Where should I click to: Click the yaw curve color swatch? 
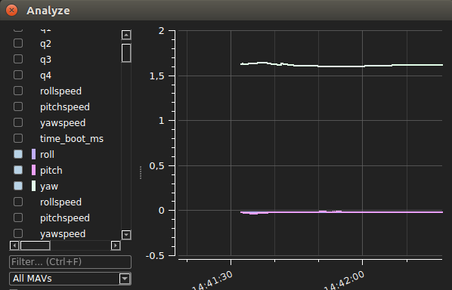(x=34, y=186)
